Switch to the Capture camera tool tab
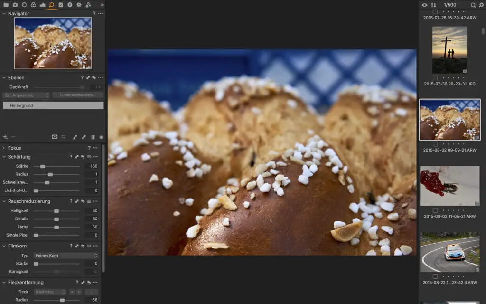Screen dimensions: 486x304 pos(15,5)
